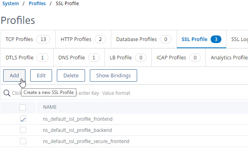
Task: Switch to HTTP Profiles tab
Action: (x=83, y=39)
